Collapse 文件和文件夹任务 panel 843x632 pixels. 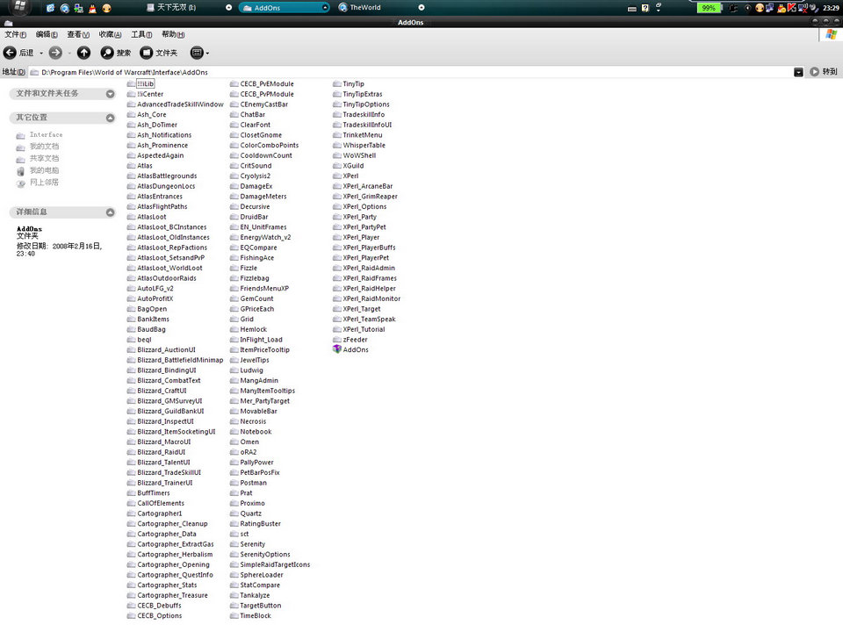pos(111,94)
